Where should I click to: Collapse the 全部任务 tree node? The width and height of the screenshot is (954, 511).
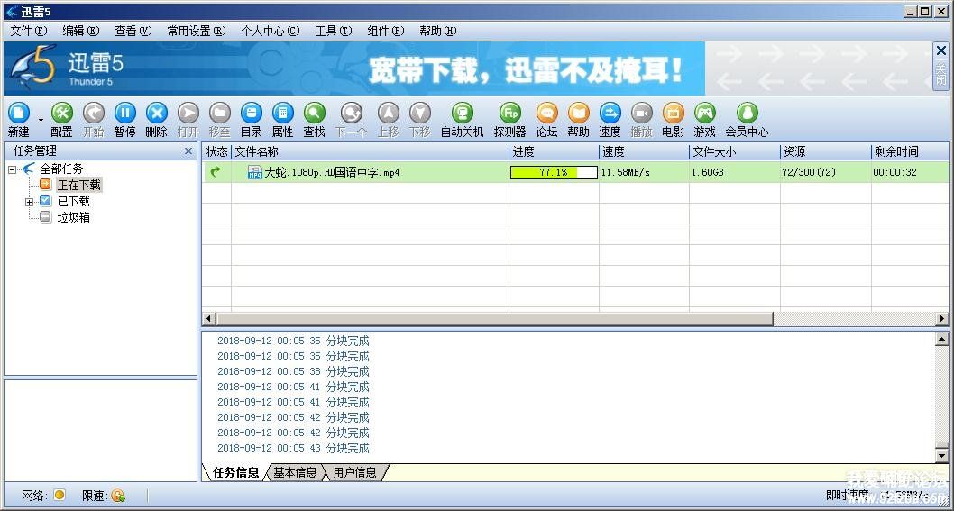12,169
